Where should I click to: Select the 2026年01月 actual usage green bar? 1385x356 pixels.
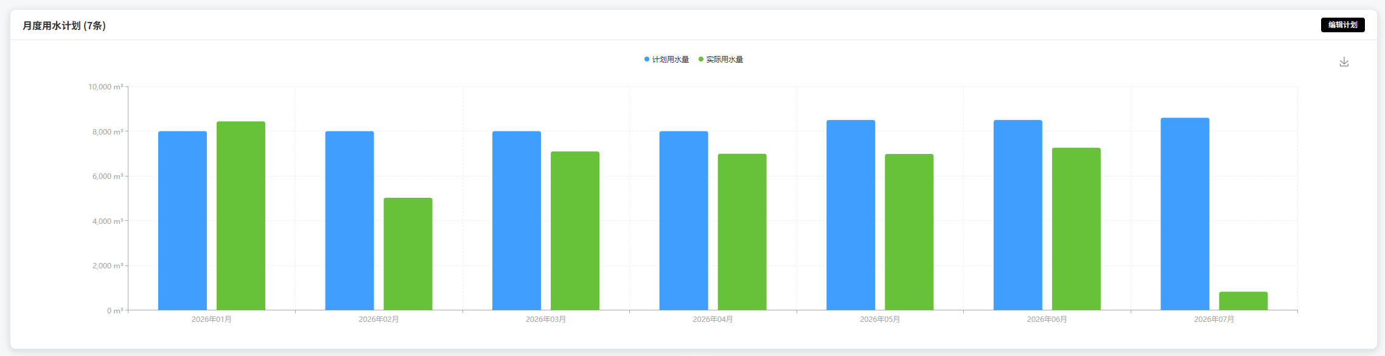click(241, 216)
